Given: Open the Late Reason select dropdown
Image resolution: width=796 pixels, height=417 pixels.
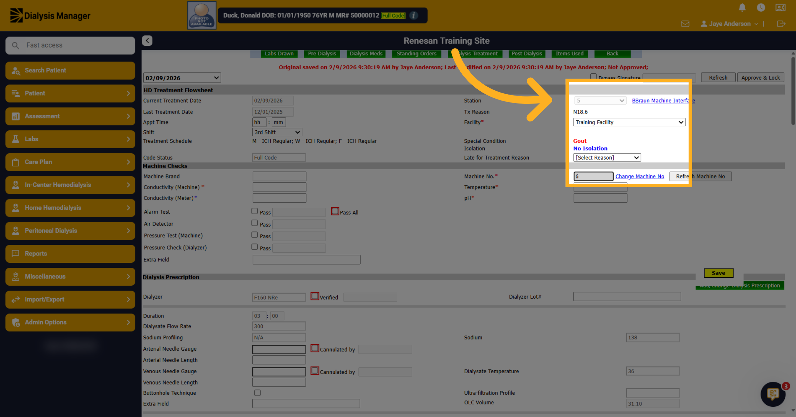Looking at the screenshot, I should point(607,158).
